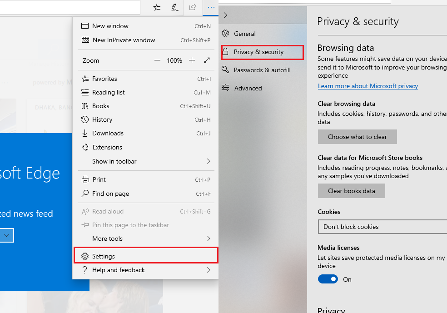Click the Share icon in the toolbar

pos(193,7)
